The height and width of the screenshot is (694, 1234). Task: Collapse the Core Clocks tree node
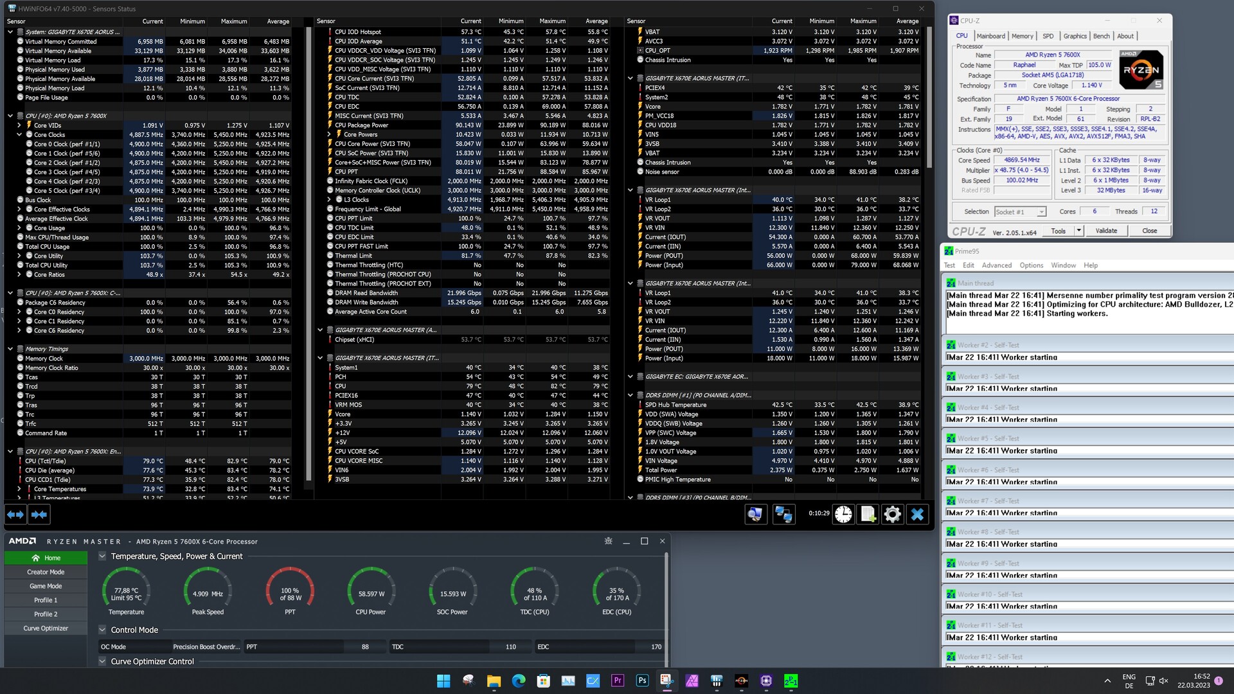point(19,135)
